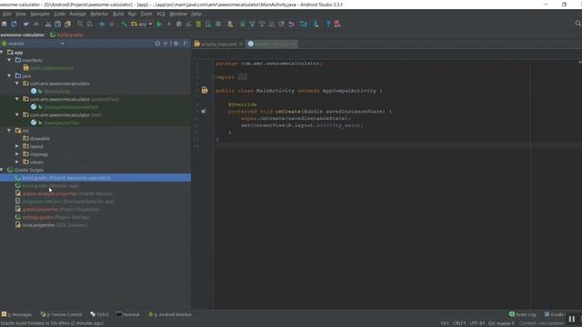Expand the values folder
Viewport: 582px width, 327px height.
point(17,162)
